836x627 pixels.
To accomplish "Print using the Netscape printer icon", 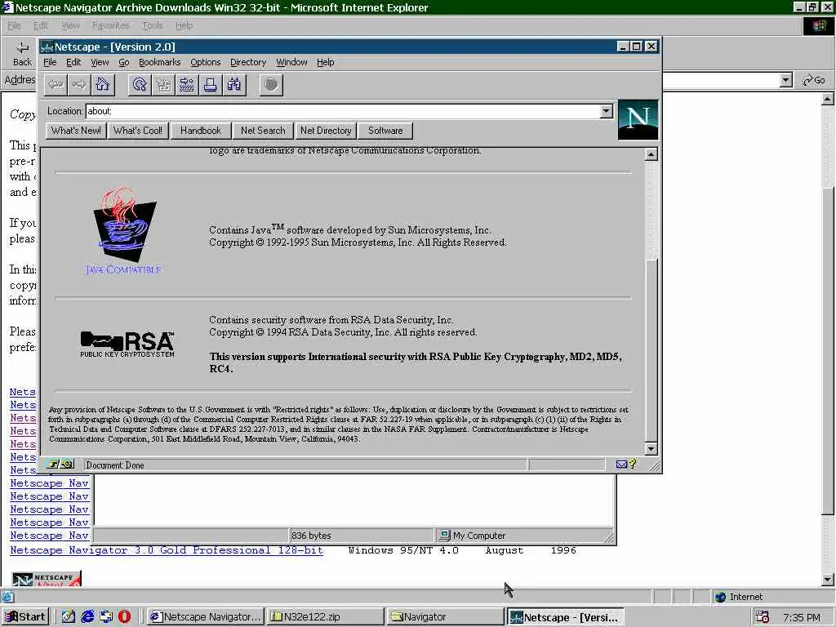I will tap(210, 84).
